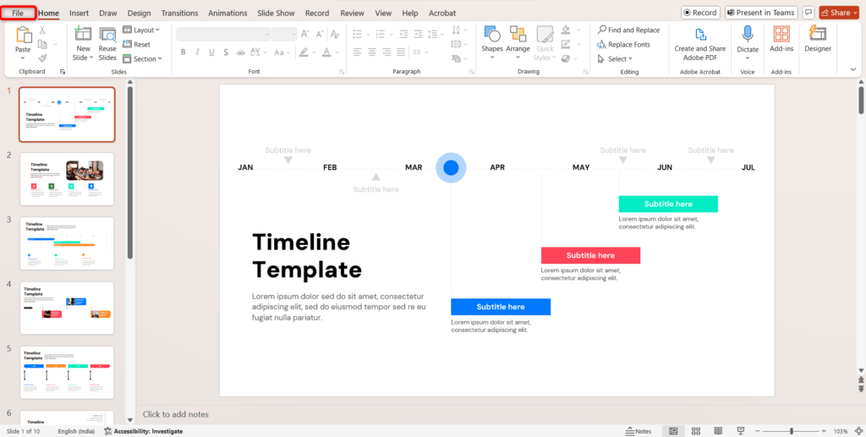Adjust the zoom slider in status bar

pyautogui.click(x=792, y=431)
